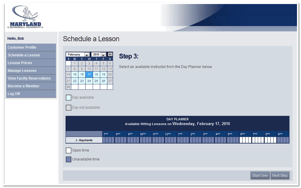Viewport: 301px width, 188px height.
Task: Select February 17 on the calendar
Action: tap(89, 74)
